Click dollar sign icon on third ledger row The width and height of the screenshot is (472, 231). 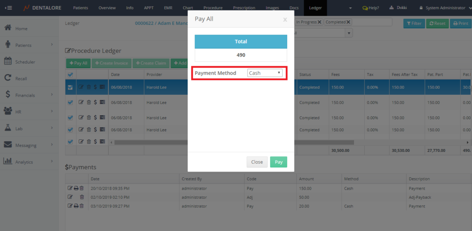[x=95, y=117]
